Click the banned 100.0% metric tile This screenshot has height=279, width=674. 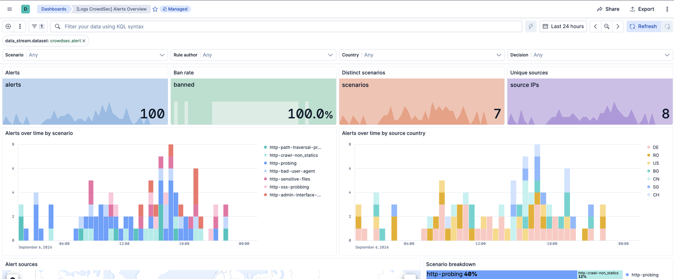click(253, 102)
